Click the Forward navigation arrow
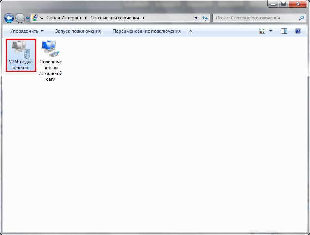The image size is (310, 235). coord(20,18)
